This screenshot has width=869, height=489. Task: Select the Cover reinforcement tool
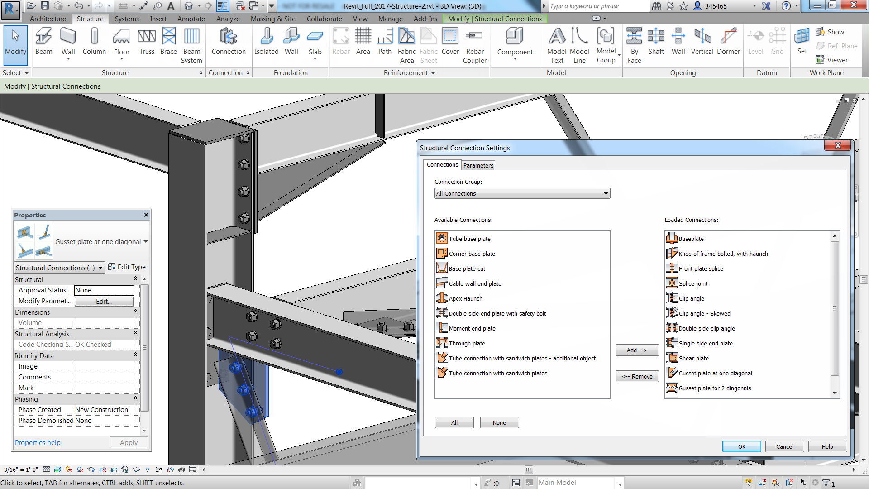pyautogui.click(x=450, y=42)
